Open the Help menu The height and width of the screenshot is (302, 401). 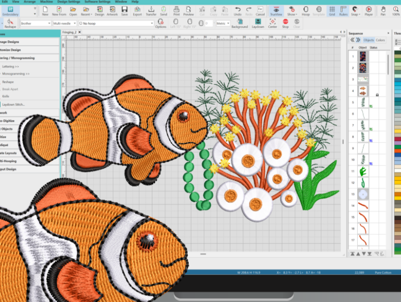(x=135, y=2)
